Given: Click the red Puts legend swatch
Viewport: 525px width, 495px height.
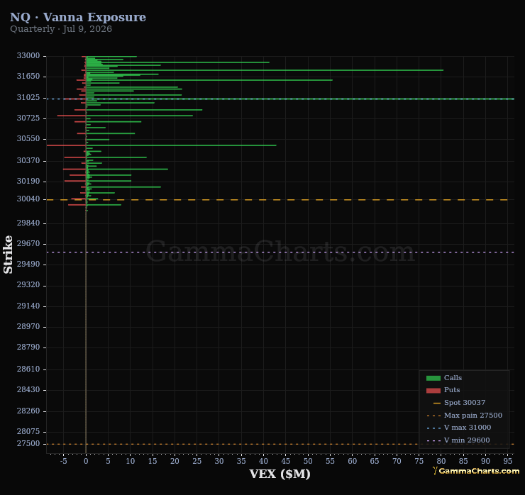Looking at the screenshot, I should point(433,390).
